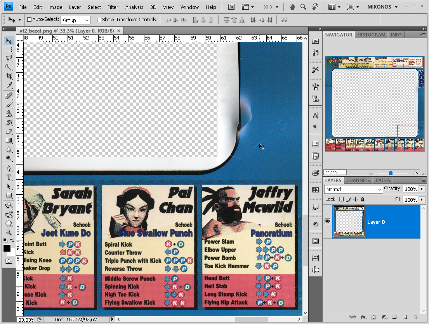
Task: Switch to the Histogram tab
Action: [371, 35]
